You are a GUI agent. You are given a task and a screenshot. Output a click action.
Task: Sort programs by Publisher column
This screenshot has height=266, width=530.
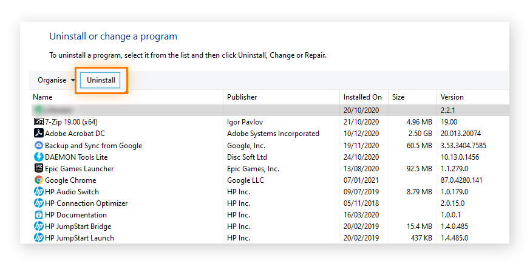click(242, 97)
